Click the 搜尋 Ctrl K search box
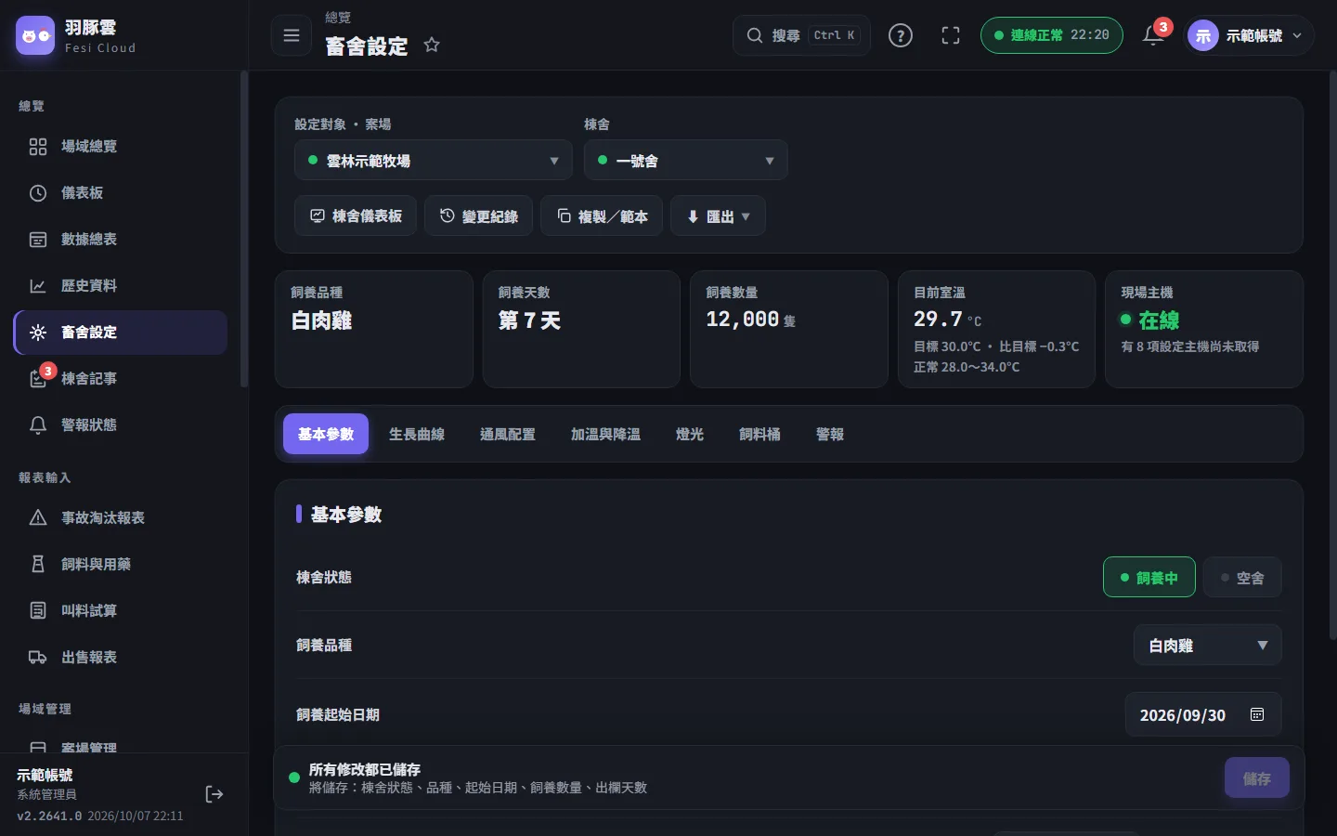Image resolution: width=1337 pixels, height=836 pixels. (802, 35)
